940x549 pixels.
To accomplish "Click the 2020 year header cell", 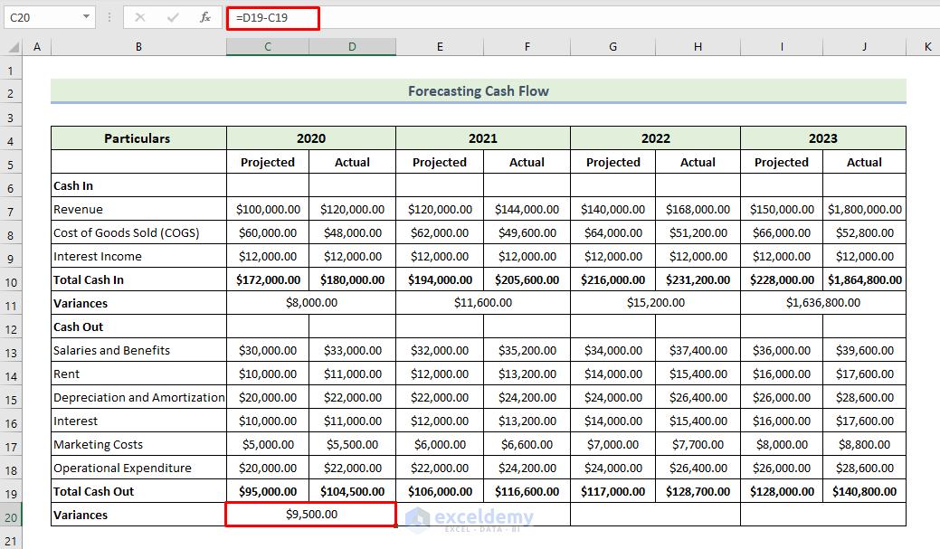I will point(311,138).
